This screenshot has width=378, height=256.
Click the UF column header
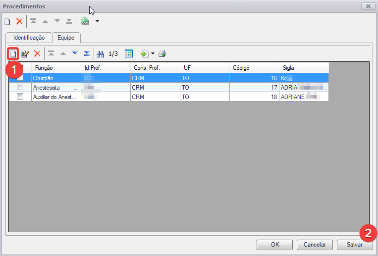click(205, 68)
